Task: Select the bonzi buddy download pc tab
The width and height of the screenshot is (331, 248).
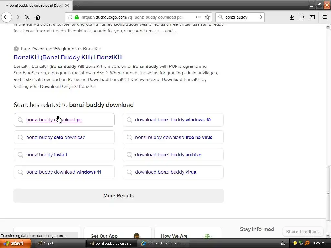Action: pos(36,5)
